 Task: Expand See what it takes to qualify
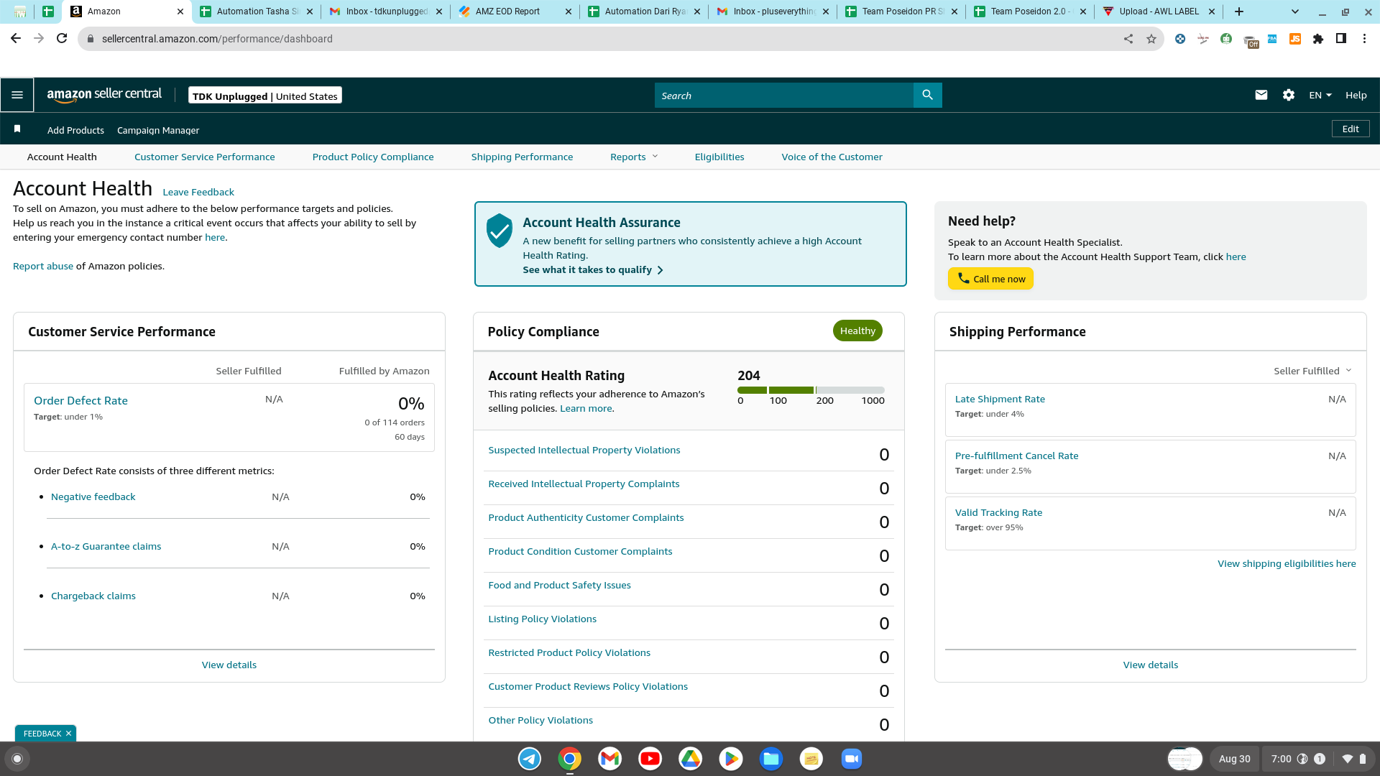593,269
